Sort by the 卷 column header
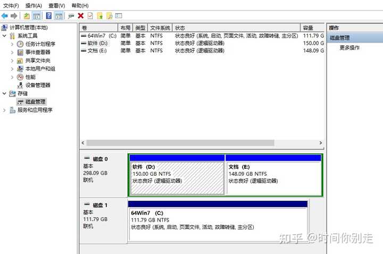Screen dimensions: 383x254 tap(99, 28)
